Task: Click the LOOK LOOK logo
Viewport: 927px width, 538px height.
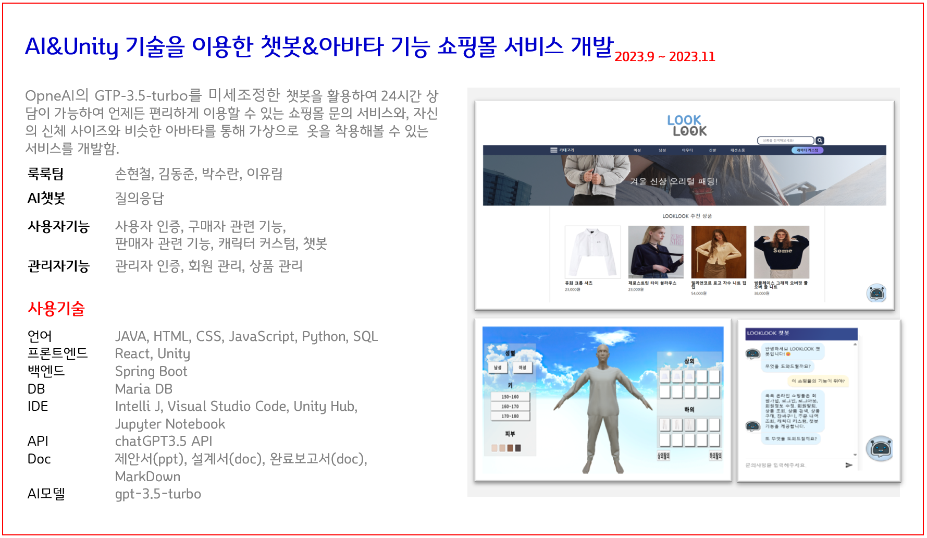Action: coord(687,126)
